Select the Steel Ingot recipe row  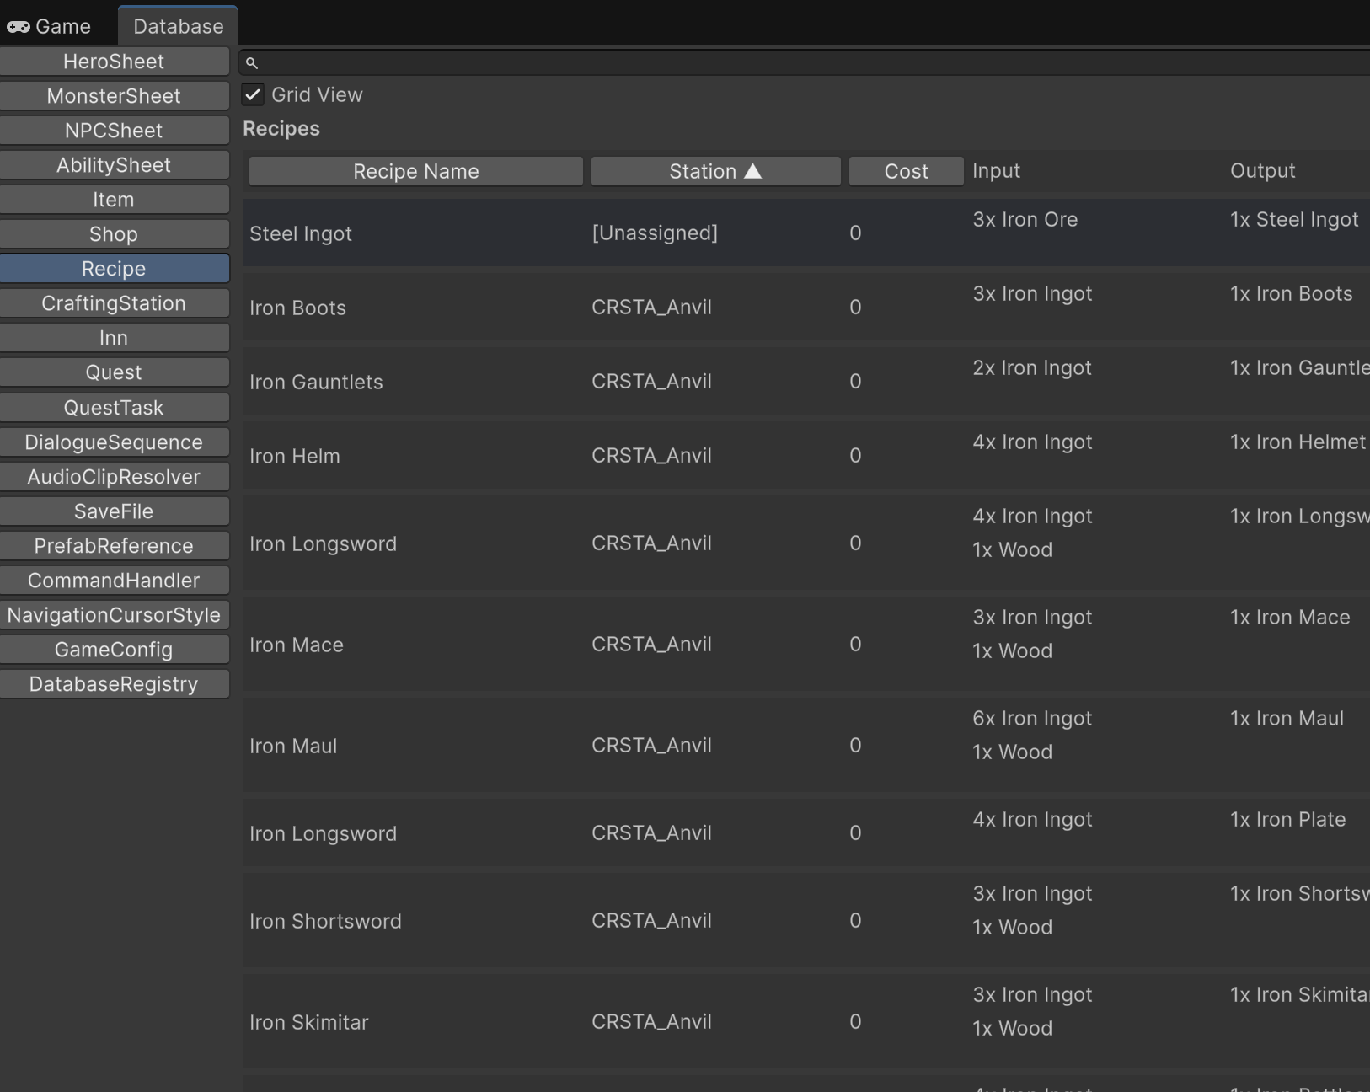(x=301, y=233)
